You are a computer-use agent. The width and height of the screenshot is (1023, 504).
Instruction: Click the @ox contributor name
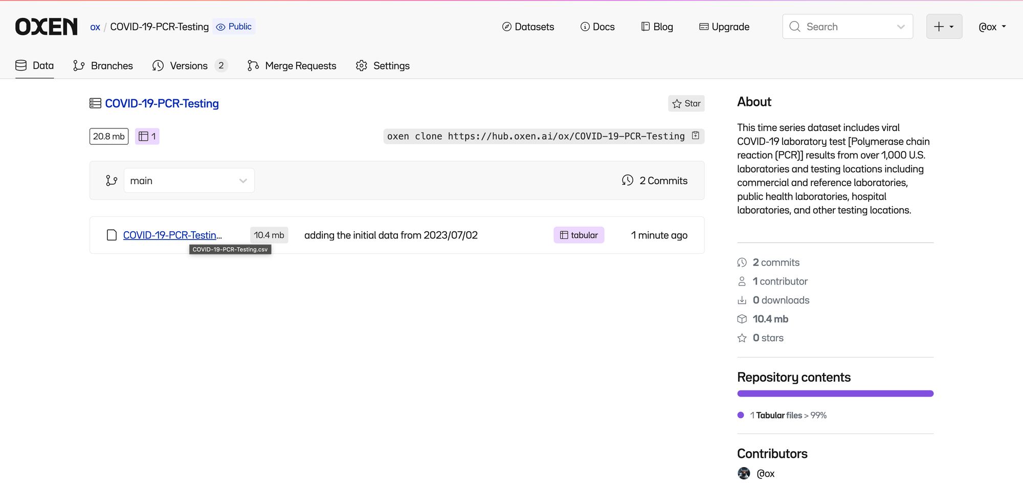click(766, 474)
